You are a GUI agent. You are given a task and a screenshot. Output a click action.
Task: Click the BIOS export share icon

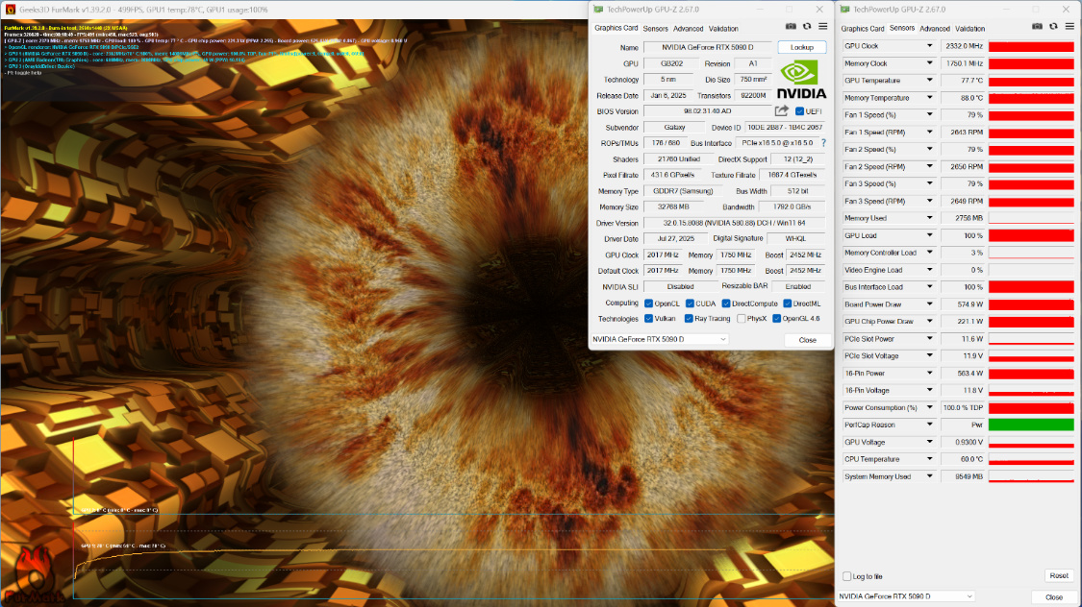point(781,110)
